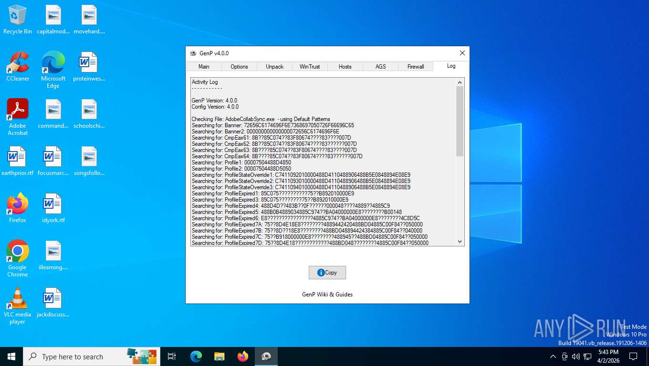Viewport: 649px width, 366px height.
Task: Open the Hosts tab
Action: coord(345,67)
